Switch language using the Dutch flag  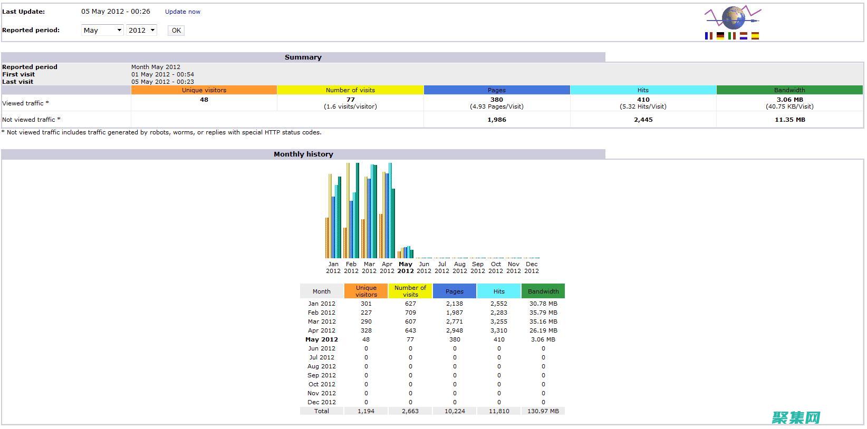point(743,36)
